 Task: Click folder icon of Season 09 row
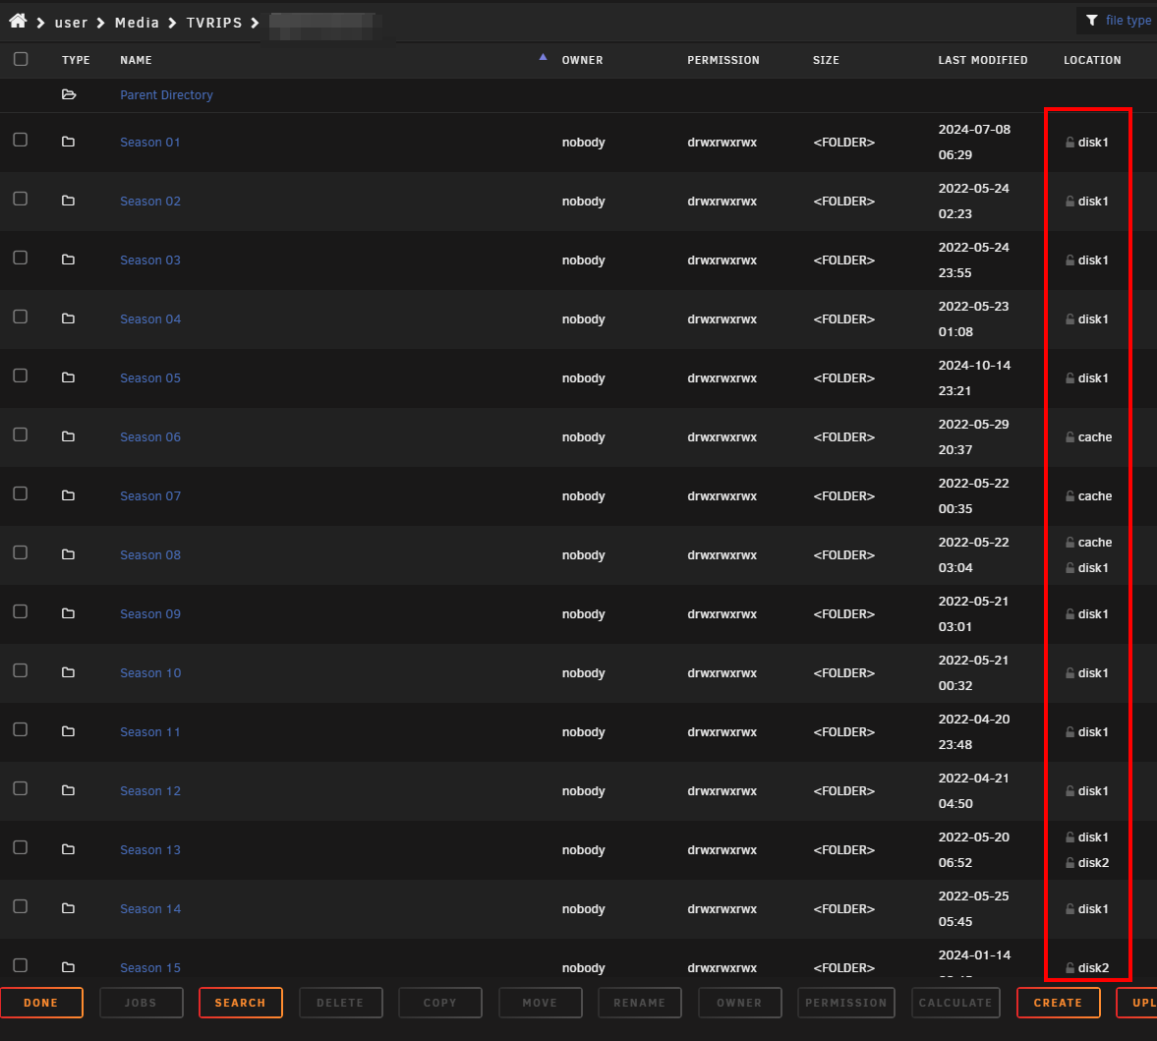click(x=68, y=613)
